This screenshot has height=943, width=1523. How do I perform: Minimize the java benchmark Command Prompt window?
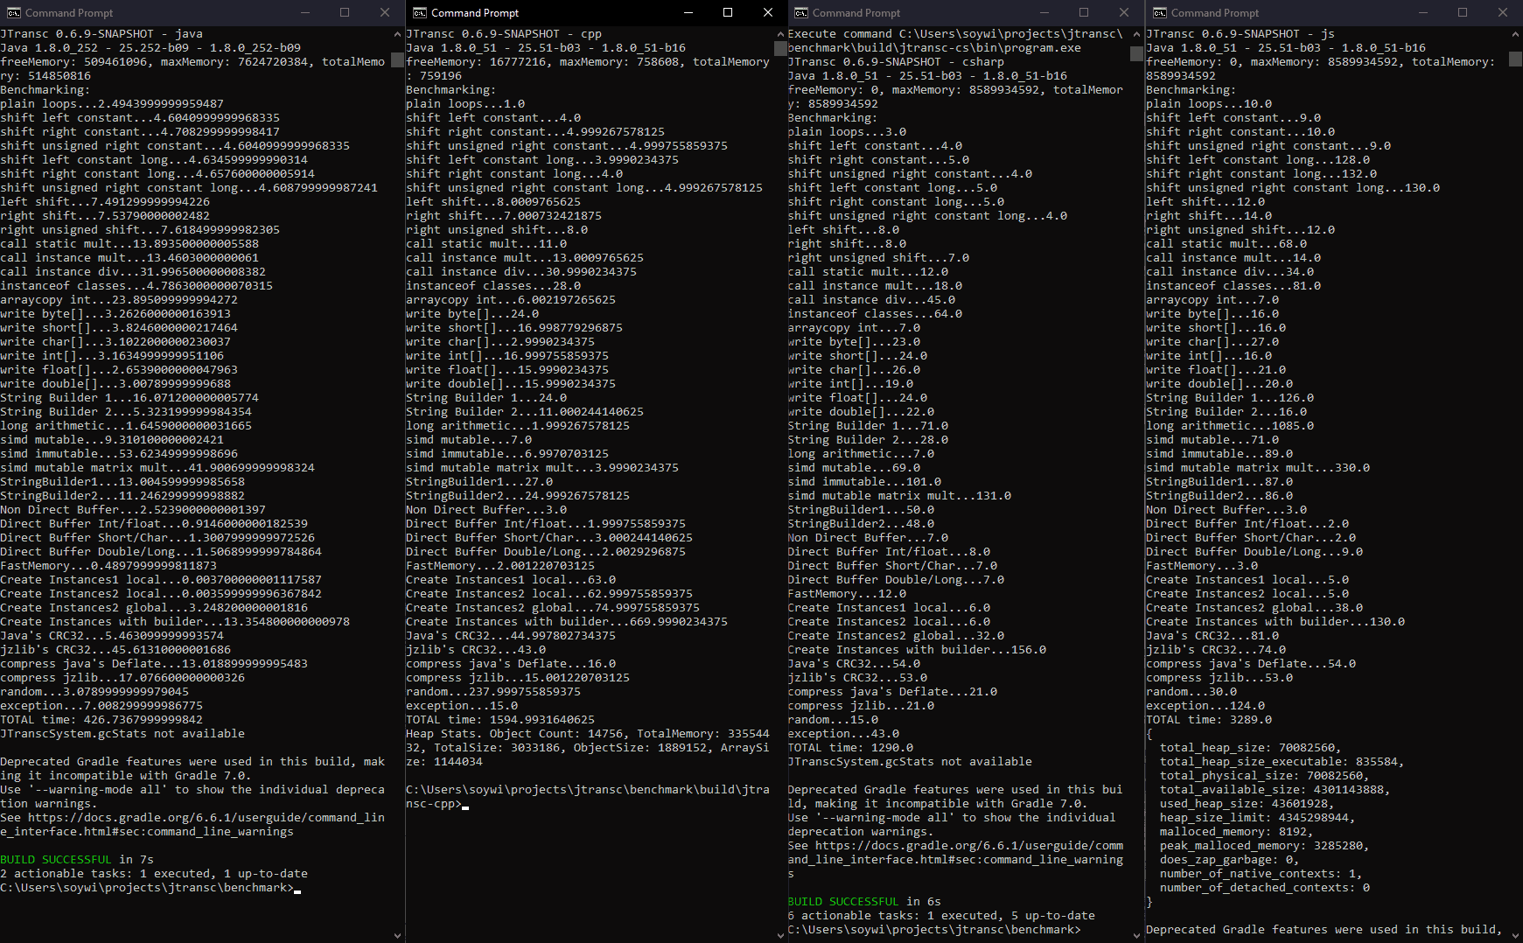point(305,13)
